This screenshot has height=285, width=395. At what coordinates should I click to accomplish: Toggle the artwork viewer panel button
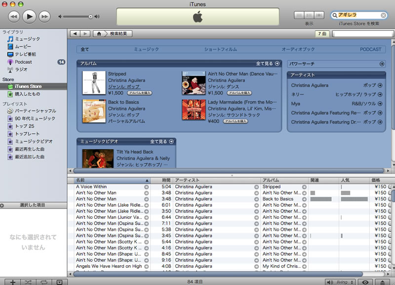59,282
